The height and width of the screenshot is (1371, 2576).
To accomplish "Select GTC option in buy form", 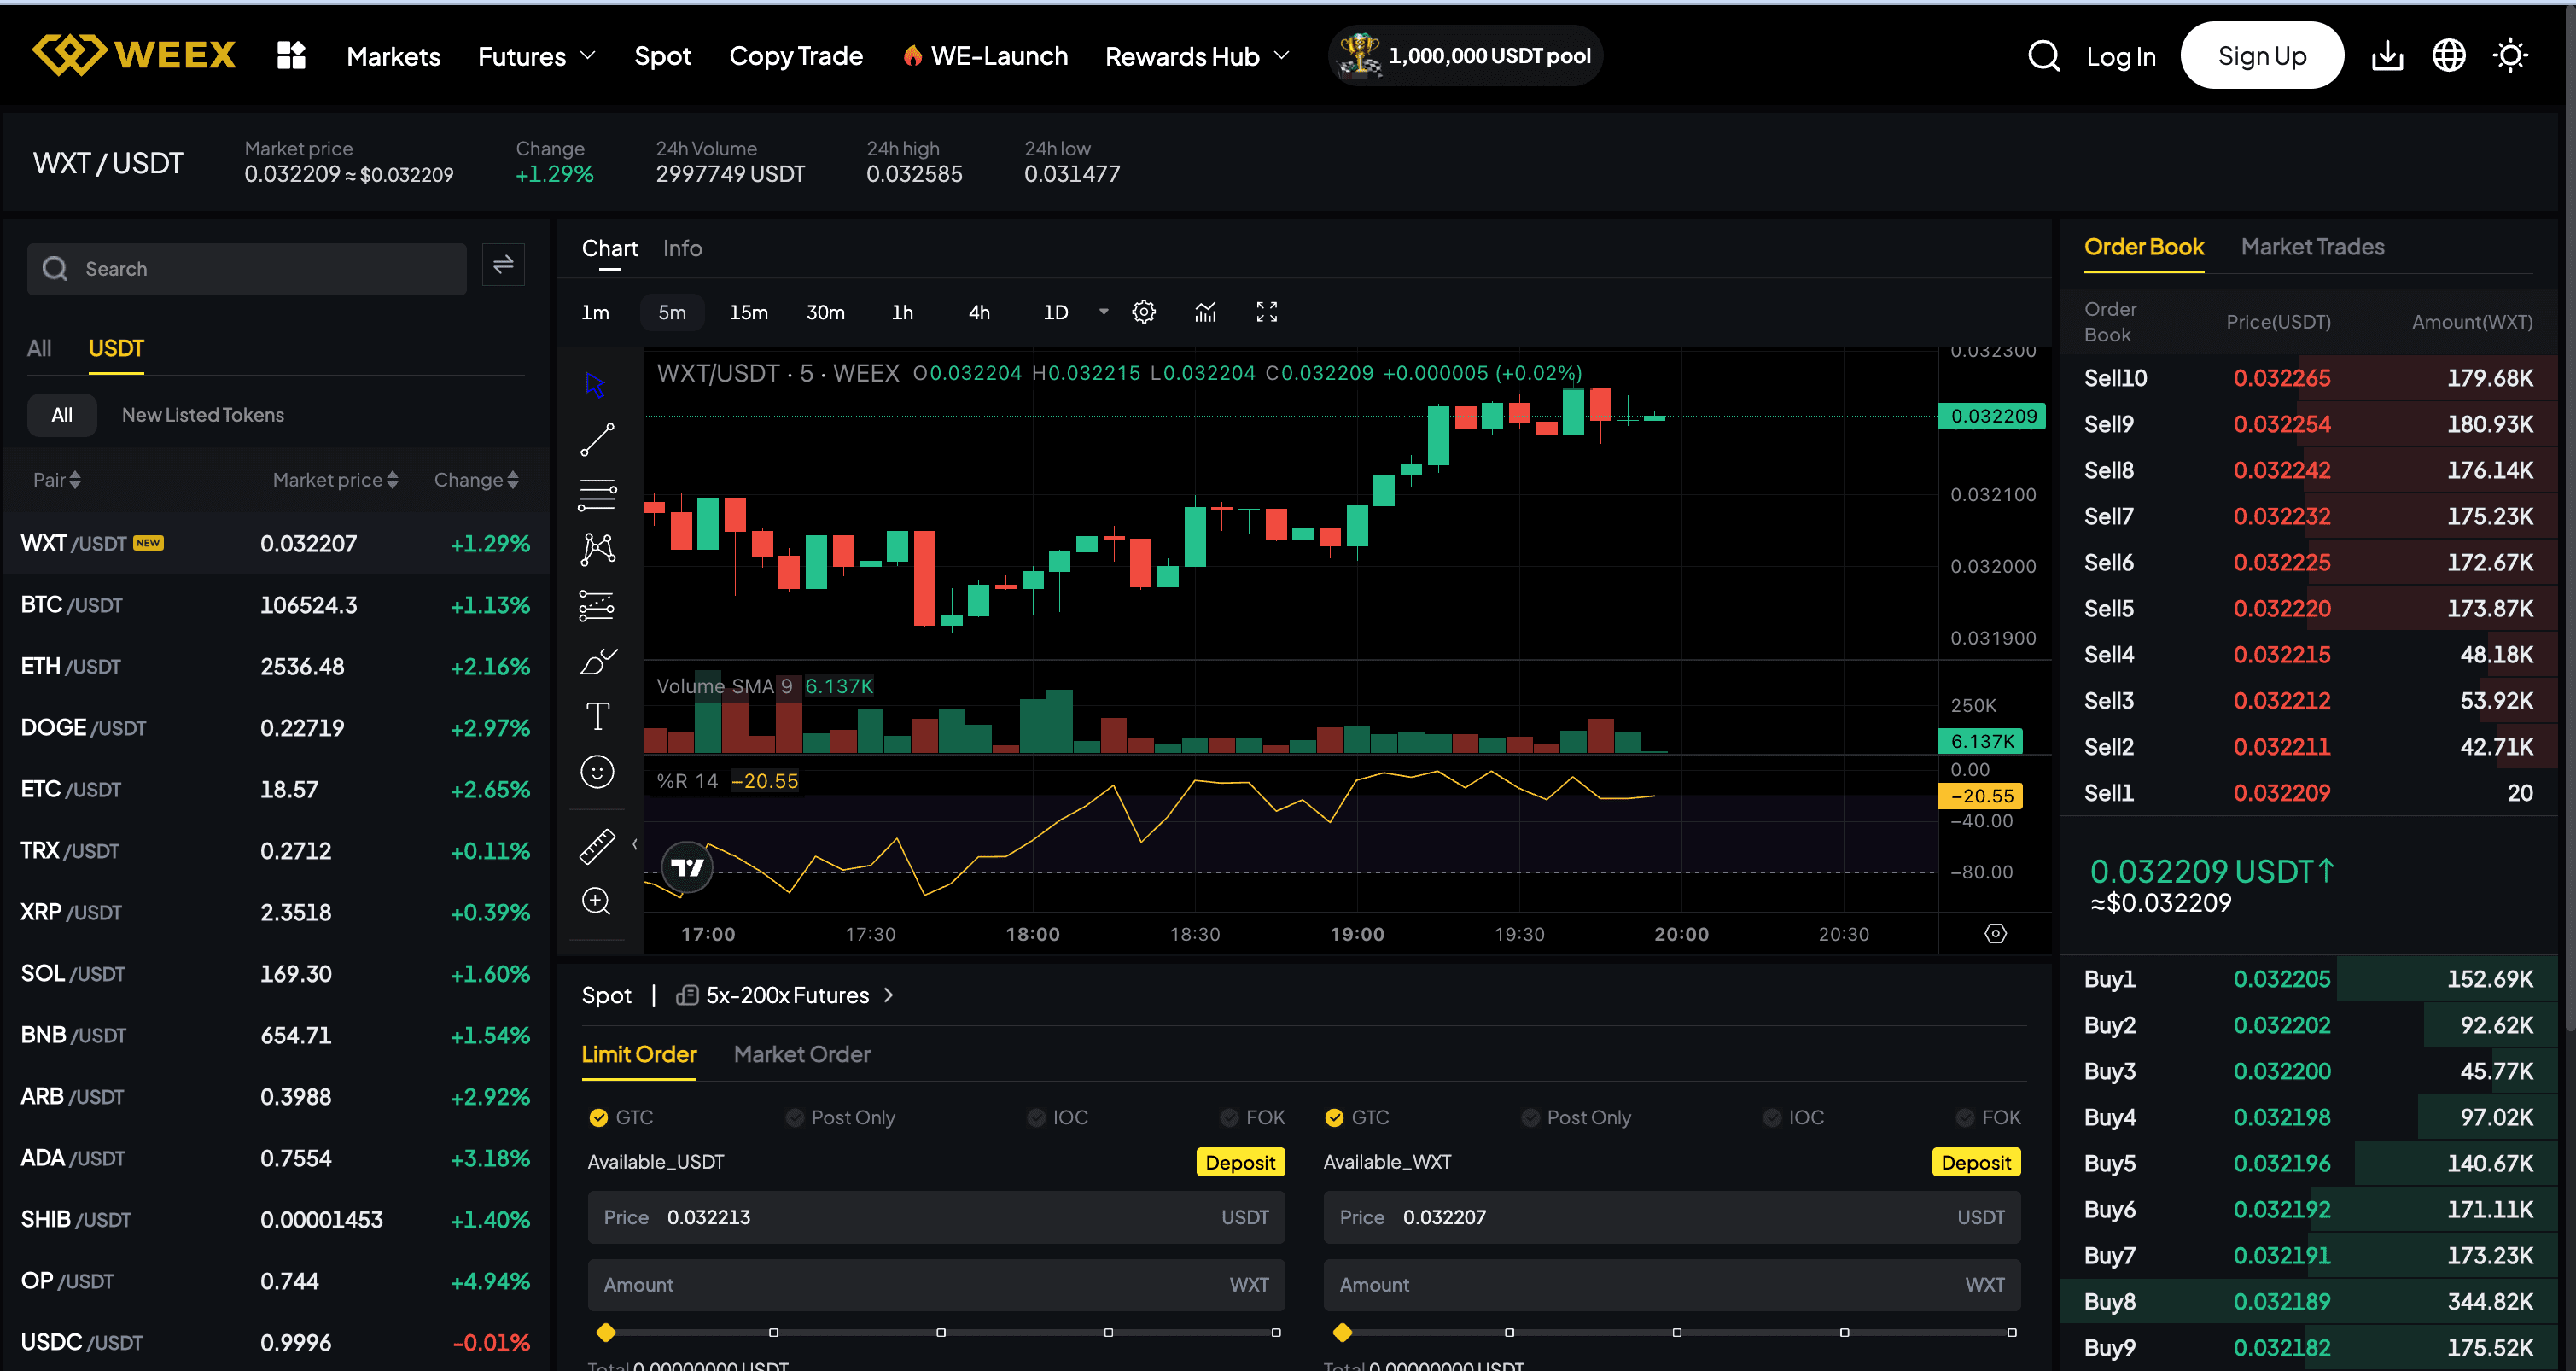I will click(621, 1117).
